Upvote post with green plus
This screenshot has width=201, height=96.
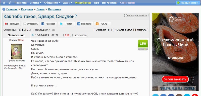click(x=145, y=49)
